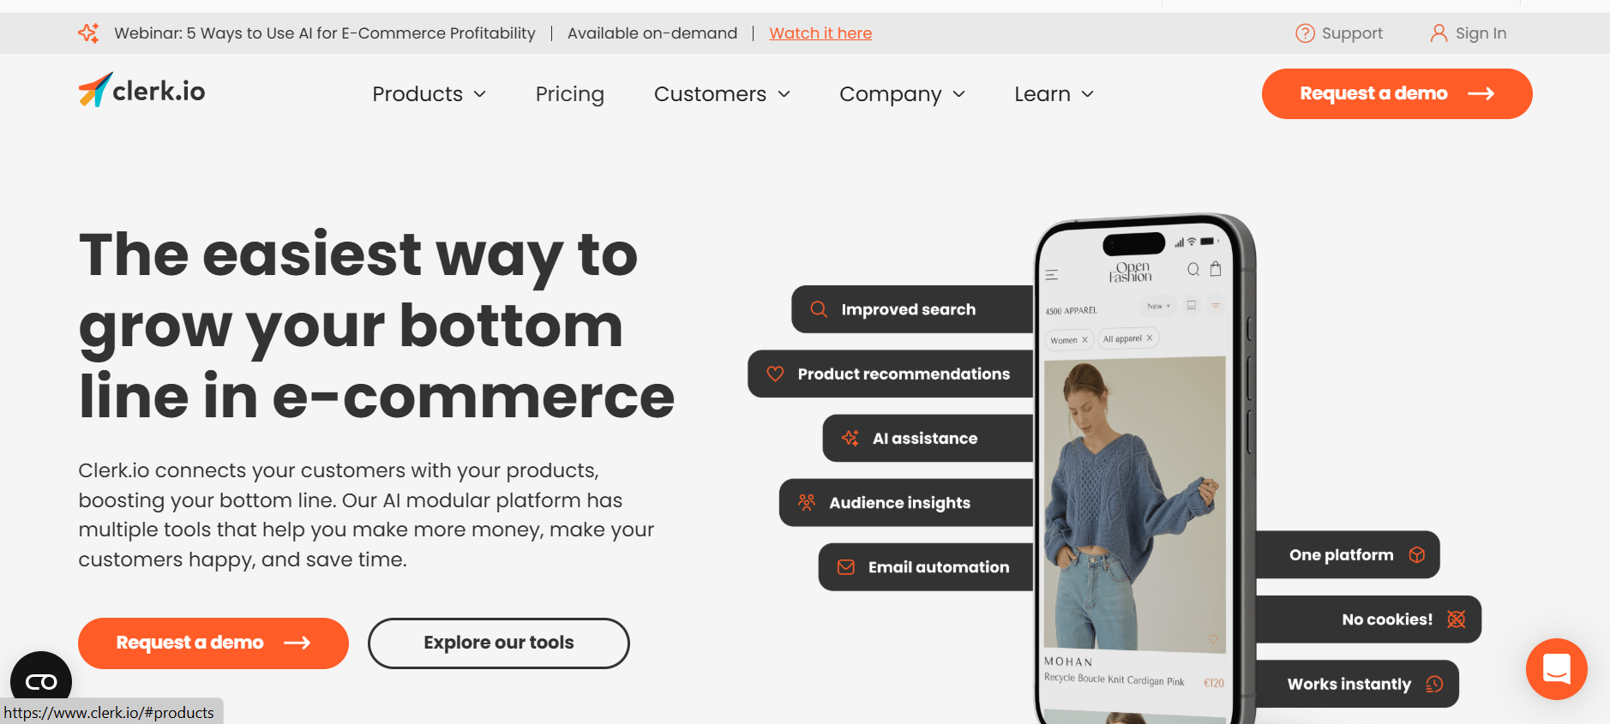The width and height of the screenshot is (1610, 724).
Task: Click the Watch it here link
Action: [820, 33]
